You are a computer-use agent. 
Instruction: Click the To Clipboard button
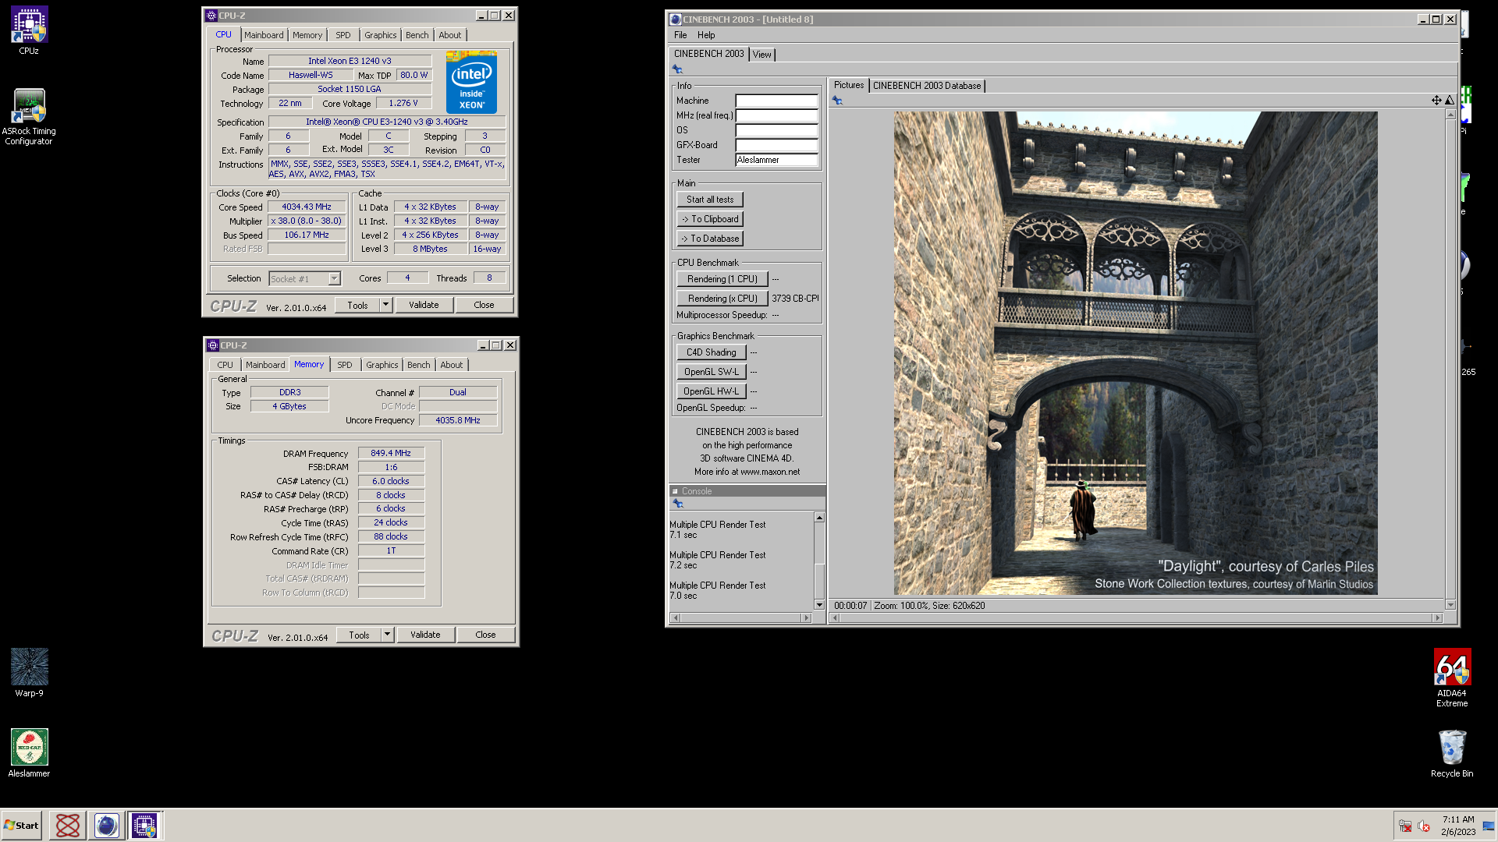click(710, 219)
